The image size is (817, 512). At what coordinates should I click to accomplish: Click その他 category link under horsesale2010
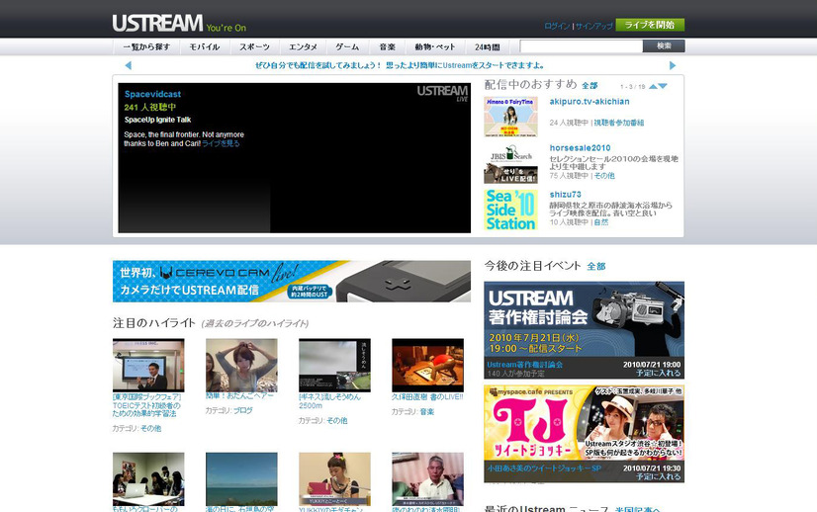click(604, 176)
